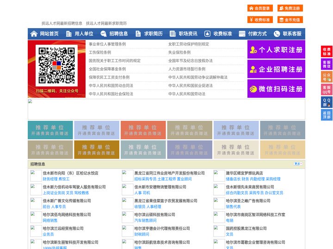Open 用人单位 menu item
Image resolution: width=333 pixels, height=249 pixels.
pos(84,34)
